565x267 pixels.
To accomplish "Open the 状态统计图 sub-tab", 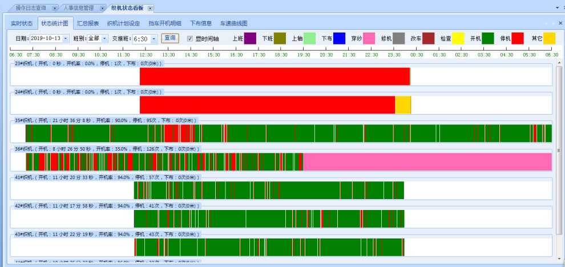I will (x=55, y=23).
